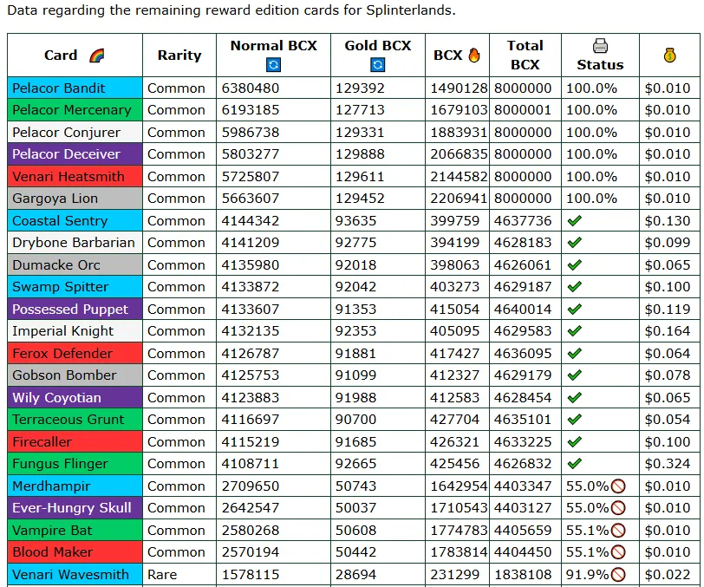Click the prohibited icon in Venari Wavesmith row
Screen dimensions: 704x587
618,574
